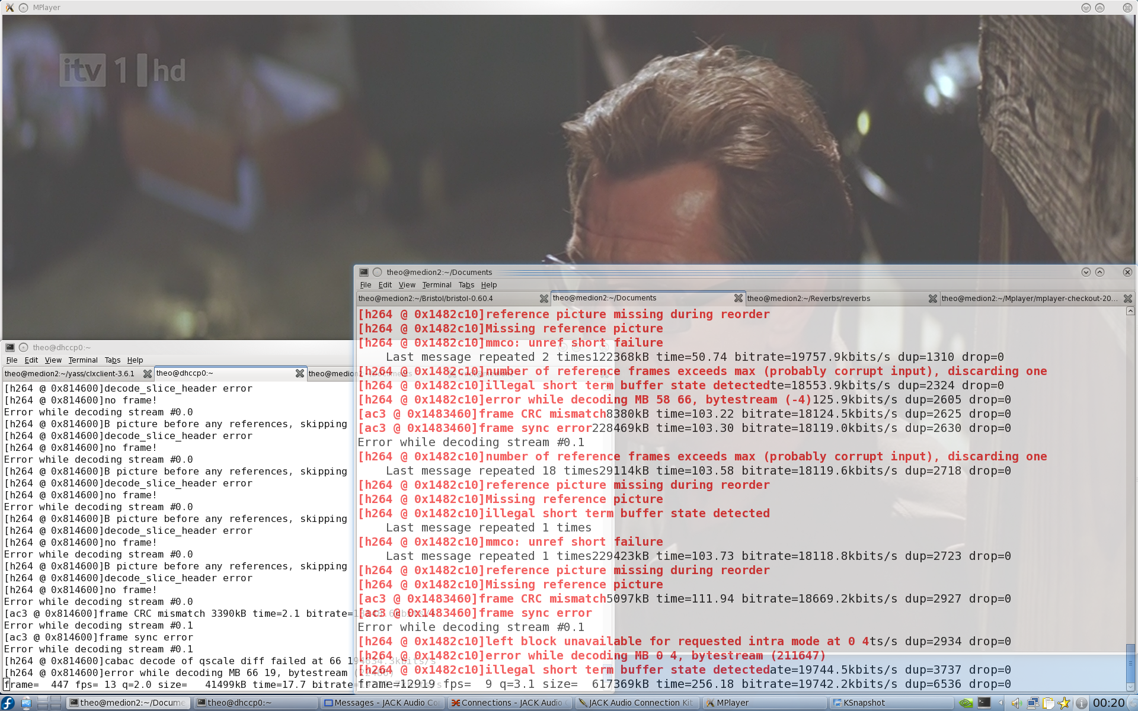Maximize the MPlayer window

pyautogui.click(x=1099, y=8)
